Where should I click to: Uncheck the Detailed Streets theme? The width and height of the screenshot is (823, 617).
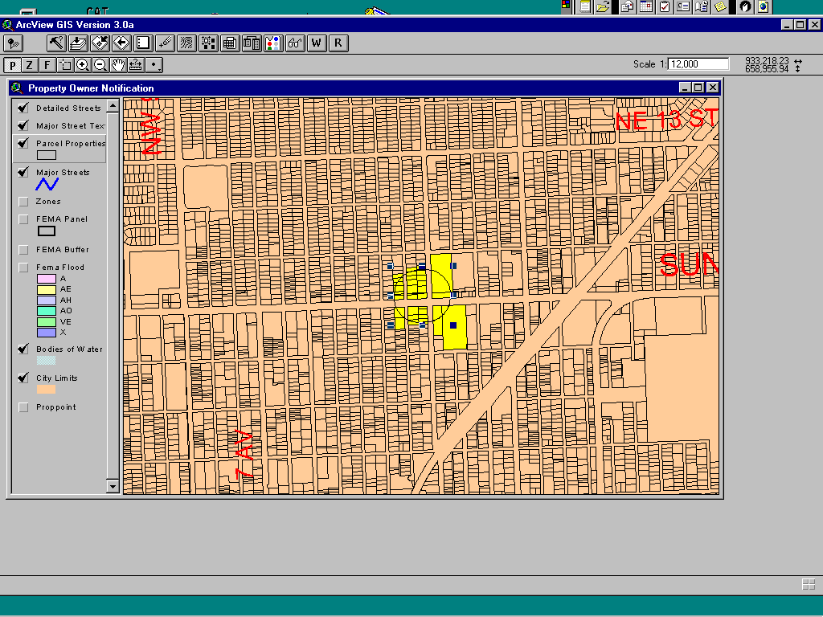click(x=23, y=108)
